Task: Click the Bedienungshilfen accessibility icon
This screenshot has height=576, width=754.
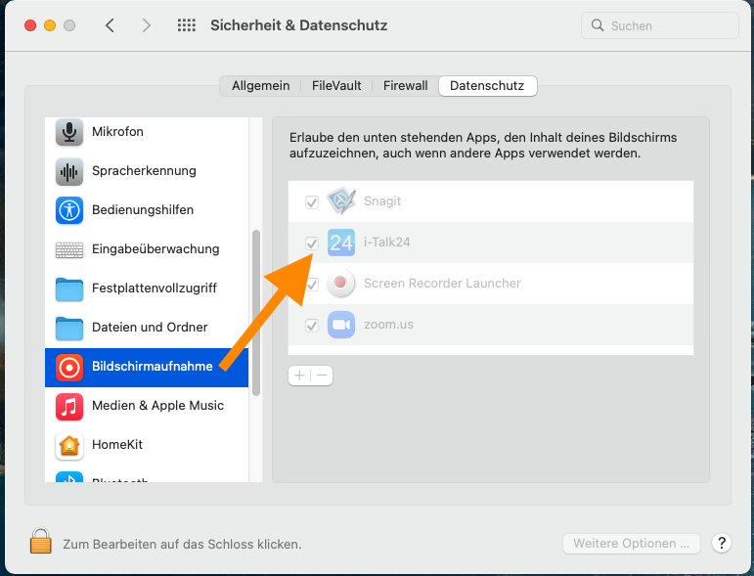Action: 69,210
